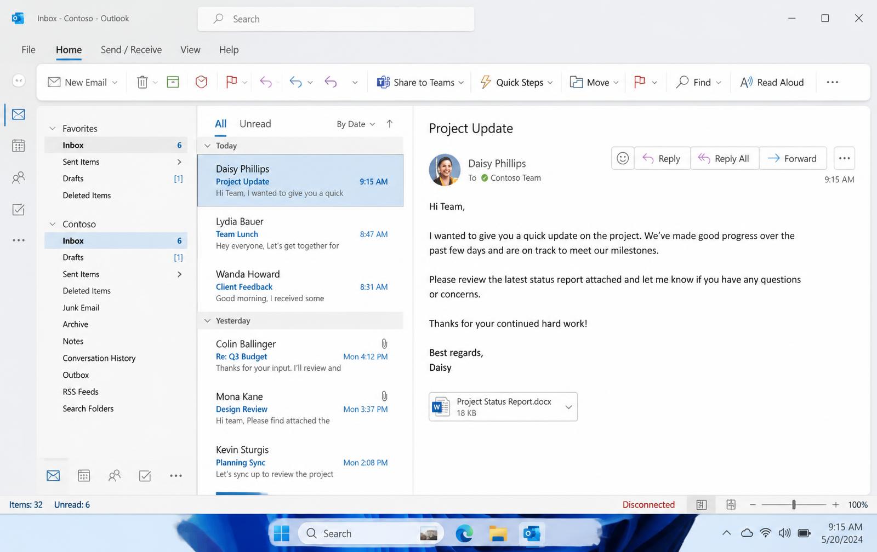Click the Delete trash can icon
Image resolution: width=877 pixels, height=552 pixels.
[142, 82]
